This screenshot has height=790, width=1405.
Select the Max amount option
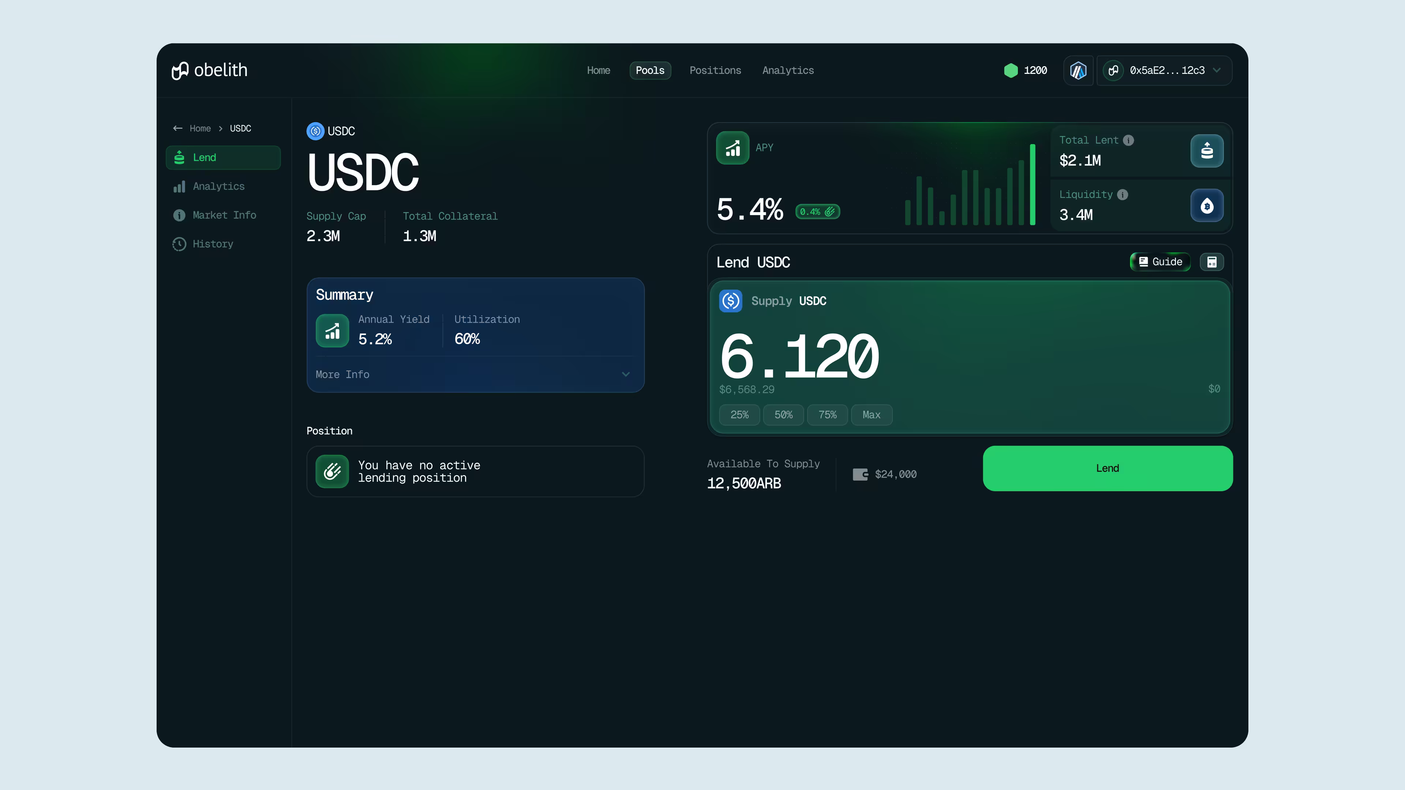tap(871, 415)
